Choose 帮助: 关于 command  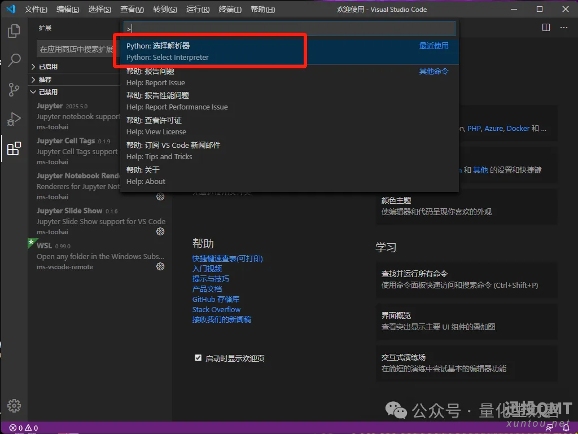pyautogui.click(x=290, y=176)
